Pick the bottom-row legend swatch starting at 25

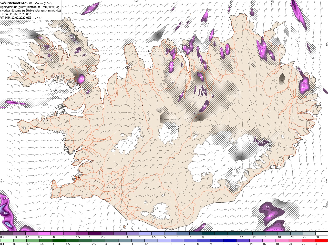tap(308, 241)
